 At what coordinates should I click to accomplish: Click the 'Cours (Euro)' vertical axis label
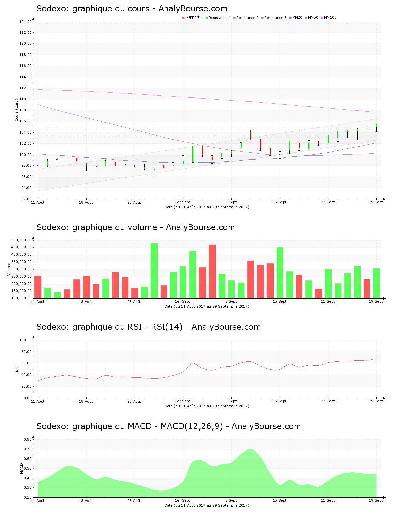pyautogui.click(x=16, y=110)
